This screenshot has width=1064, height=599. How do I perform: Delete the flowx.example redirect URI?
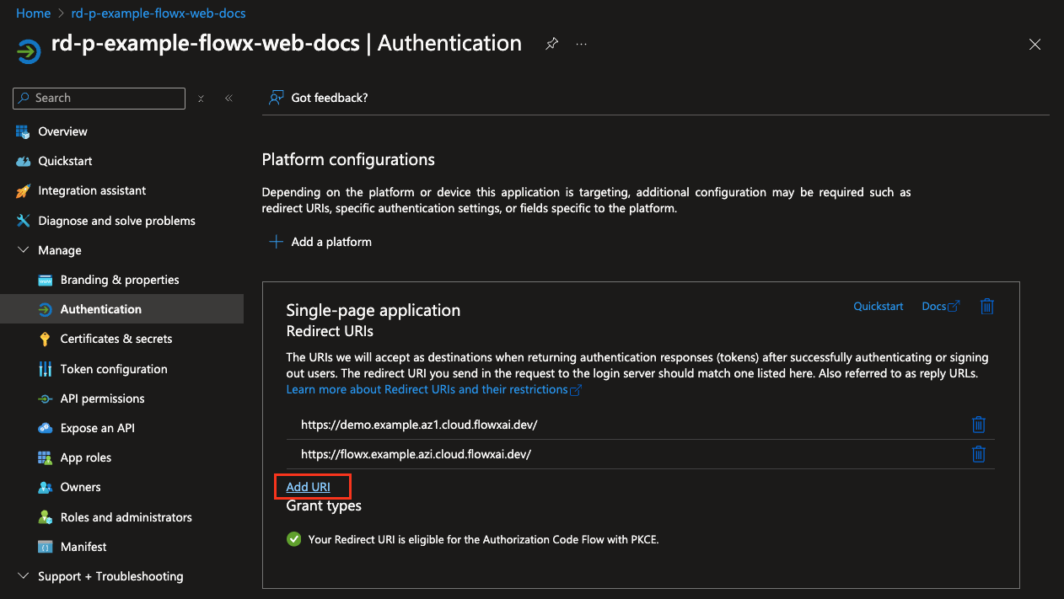978,454
